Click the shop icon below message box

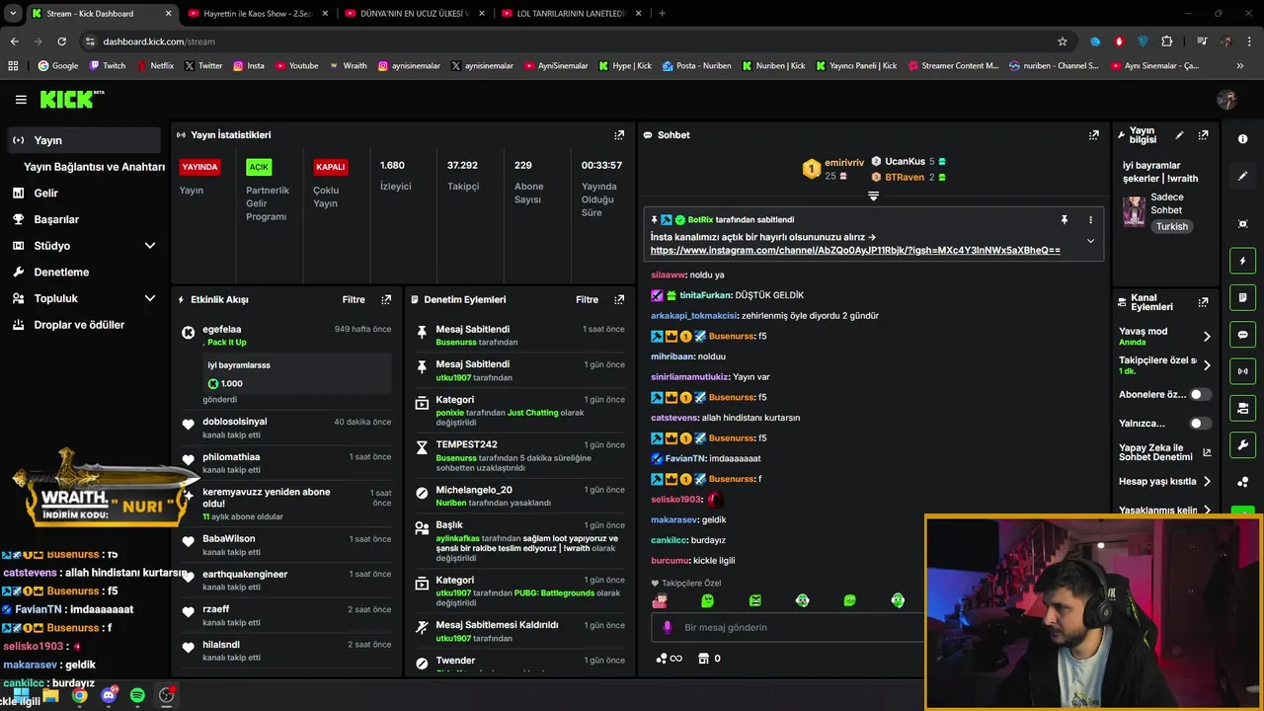pyautogui.click(x=704, y=659)
